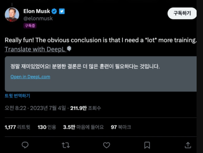Viewport: 203px width, 153px height.
Task: Click 트윗 번역하기 to translate the tweet
Action: (17, 96)
